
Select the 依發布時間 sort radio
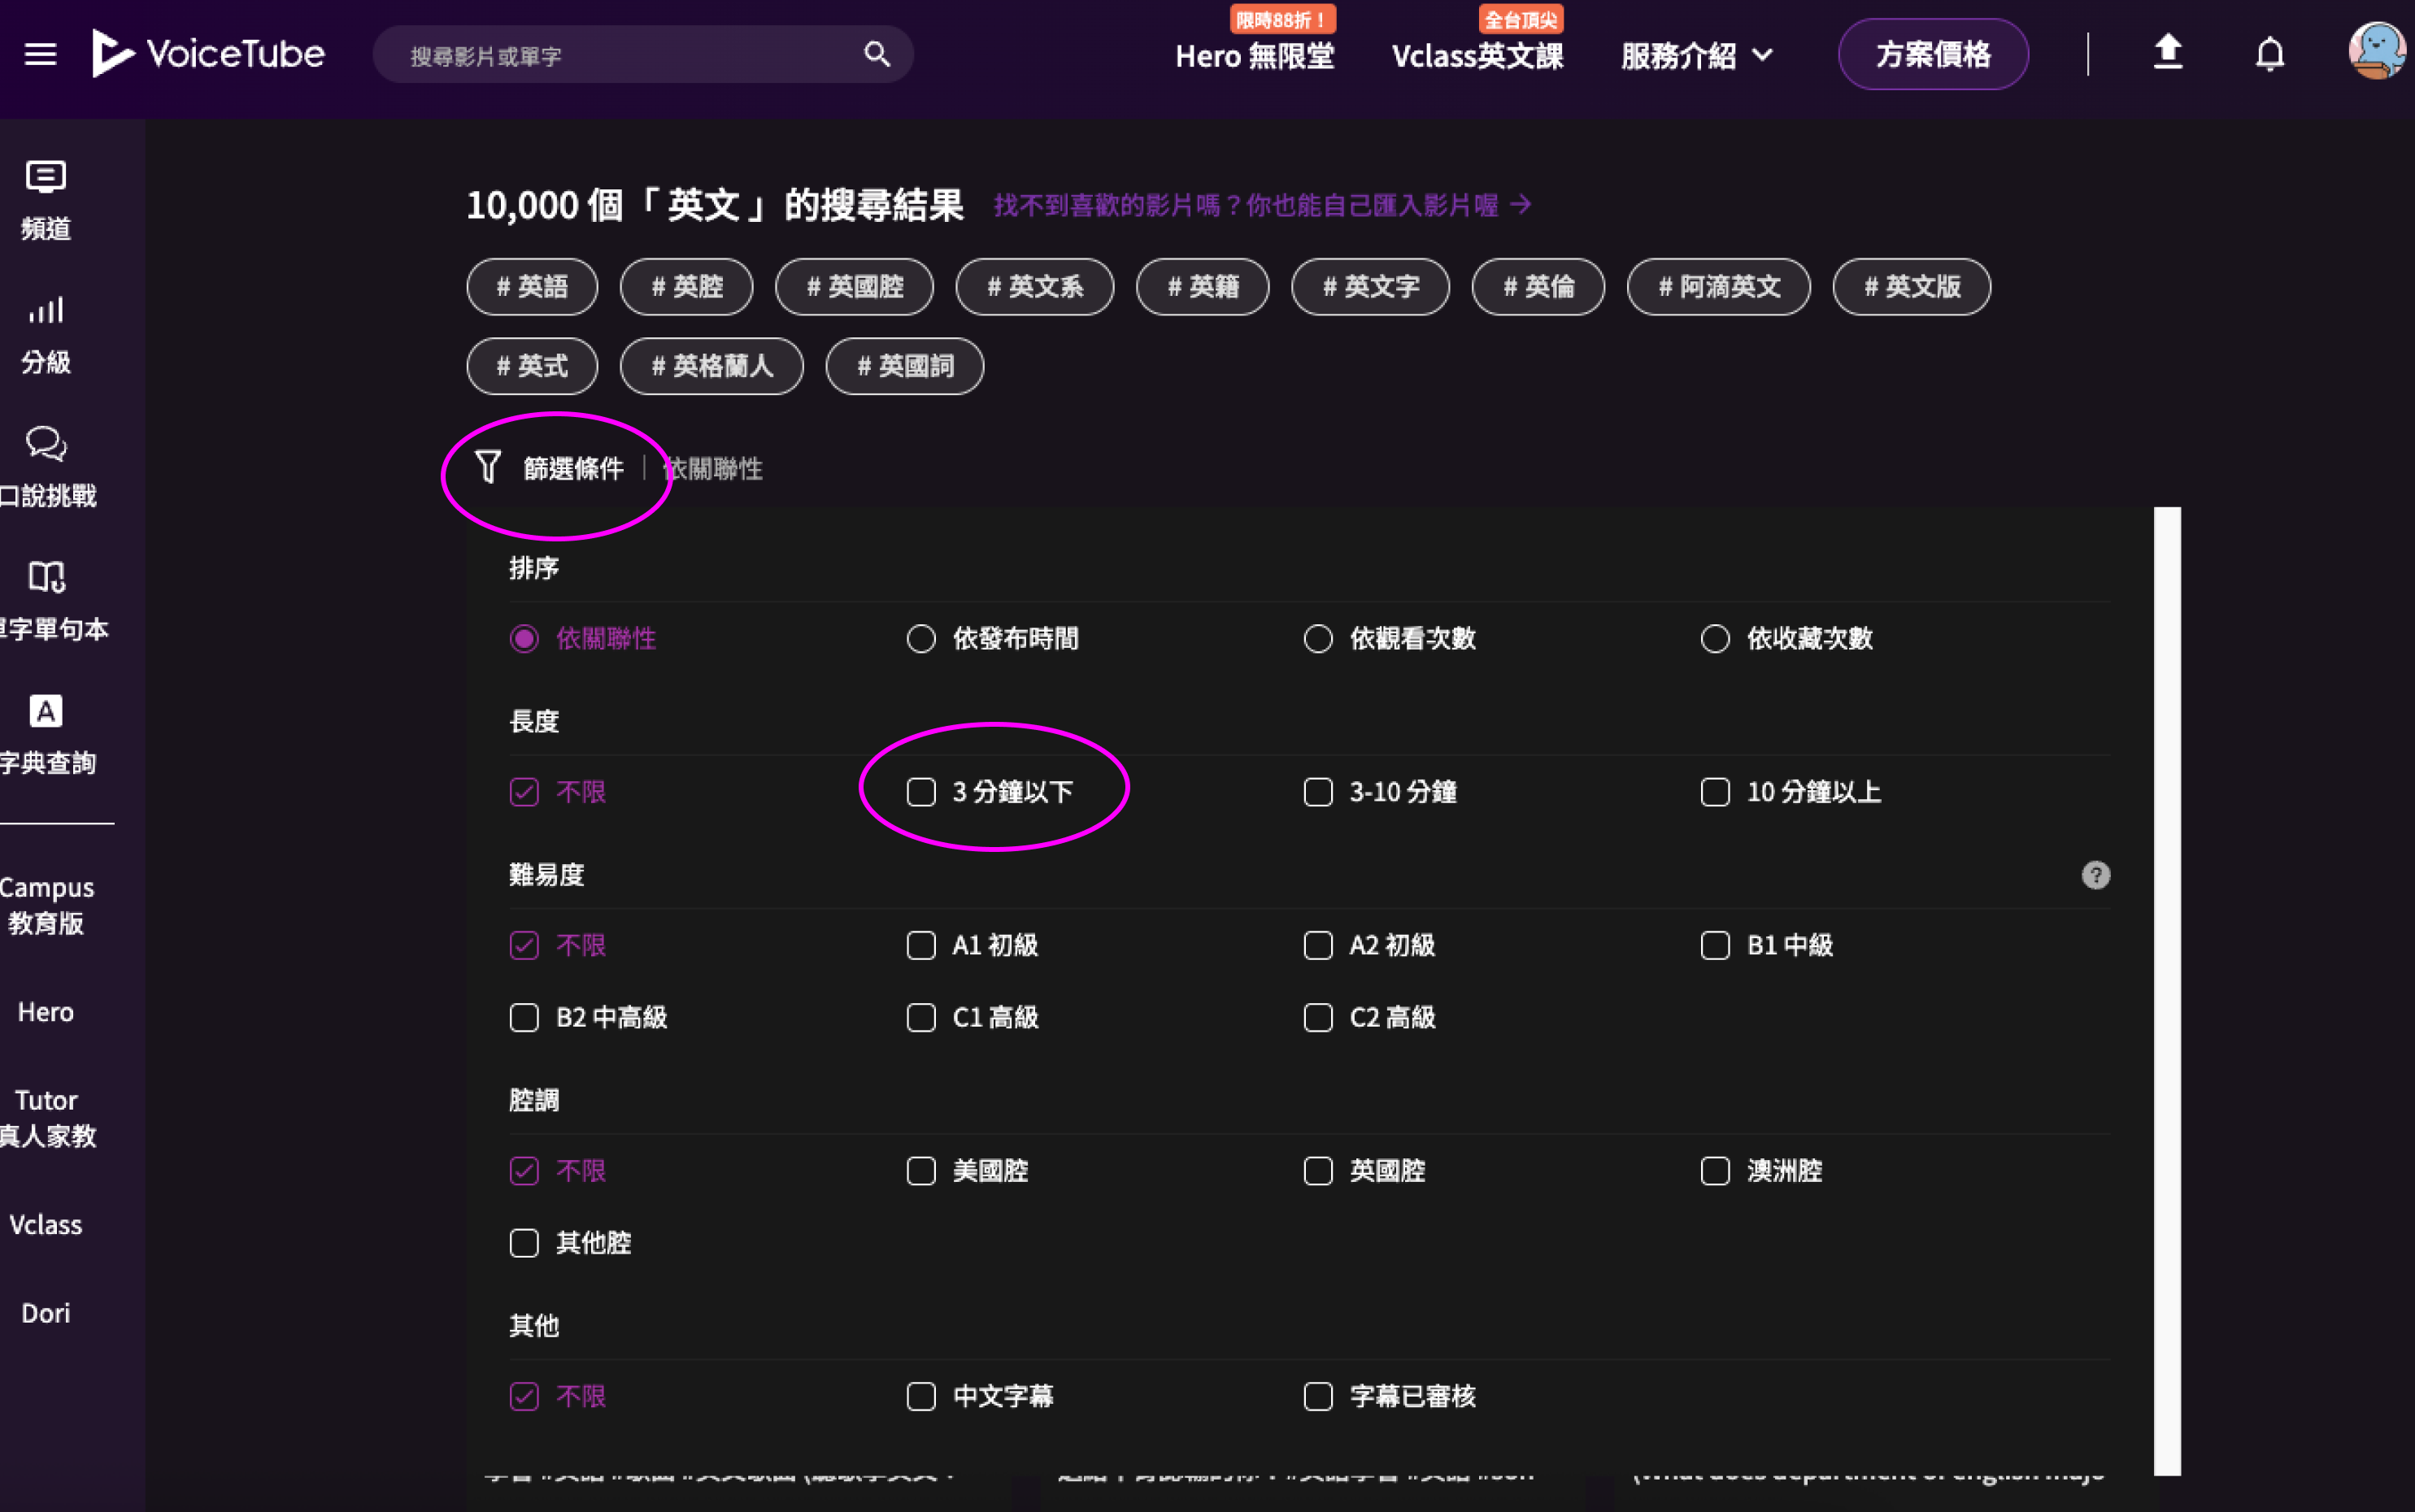click(921, 639)
